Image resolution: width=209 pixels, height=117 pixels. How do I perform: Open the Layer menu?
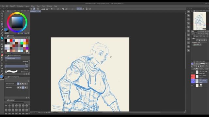point(27,6)
